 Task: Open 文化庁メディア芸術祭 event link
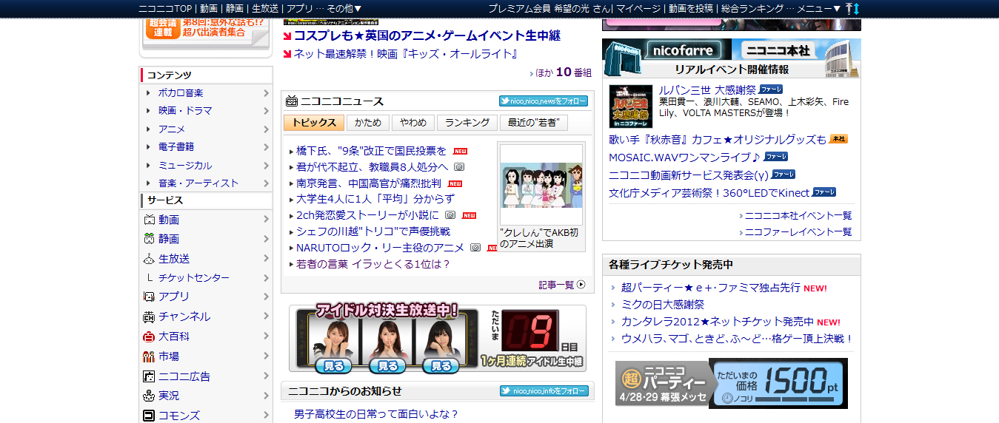(x=709, y=193)
